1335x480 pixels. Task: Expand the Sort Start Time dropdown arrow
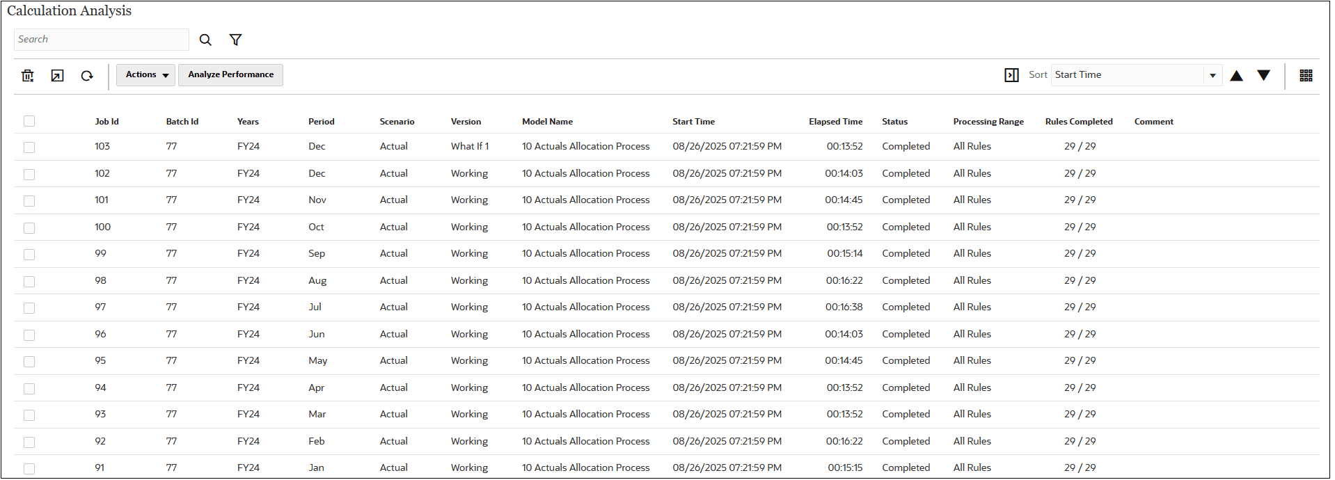click(1212, 75)
